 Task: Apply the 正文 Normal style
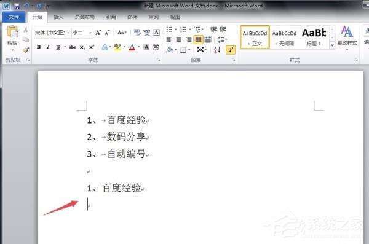point(255,37)
